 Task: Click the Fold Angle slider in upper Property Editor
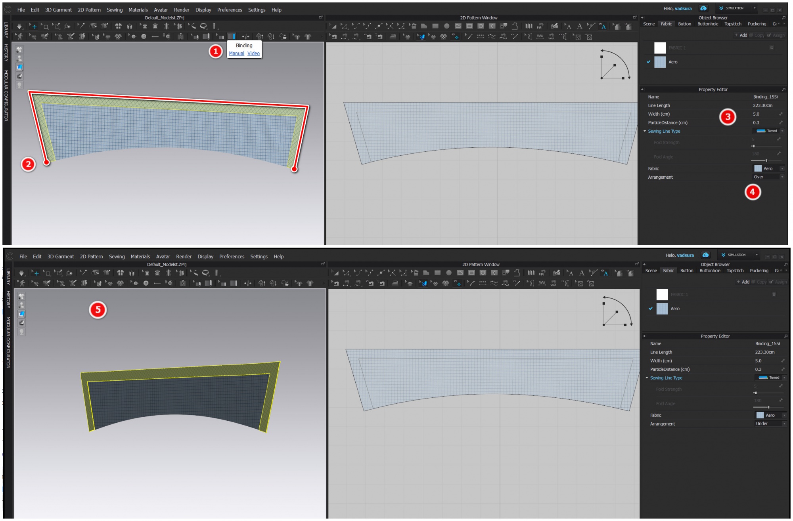(x=766, y=160)
